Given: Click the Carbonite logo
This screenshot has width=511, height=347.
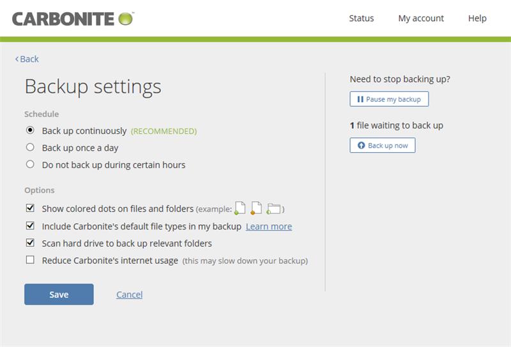Looking at the screenshot, I should pos(73,19).
